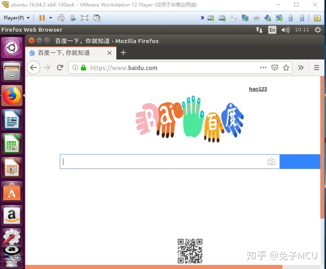Click the green secure connection padlock
The height and width of the screenshot is (269, 326).
coord(83,67)
